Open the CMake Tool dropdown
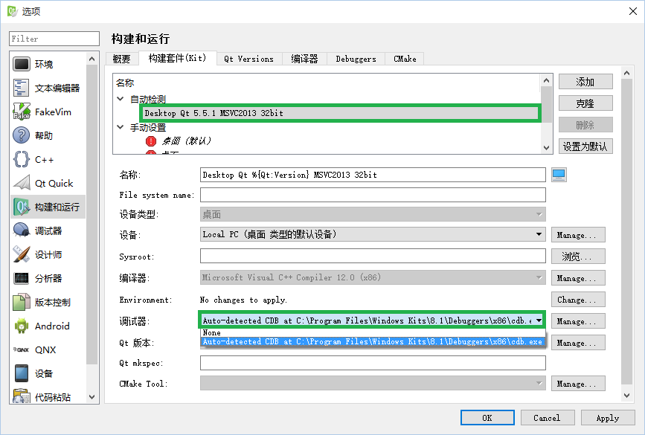Image resolution: width=645 pixels, height=435 pixels. tap(373, 383)
